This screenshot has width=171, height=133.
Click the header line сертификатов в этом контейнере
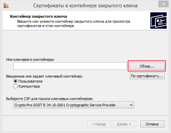(x=45, y=26)
